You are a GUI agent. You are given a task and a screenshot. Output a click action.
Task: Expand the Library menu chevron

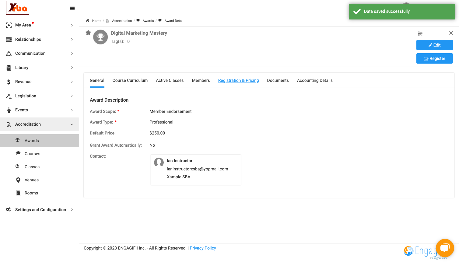(x=72, y=68)
